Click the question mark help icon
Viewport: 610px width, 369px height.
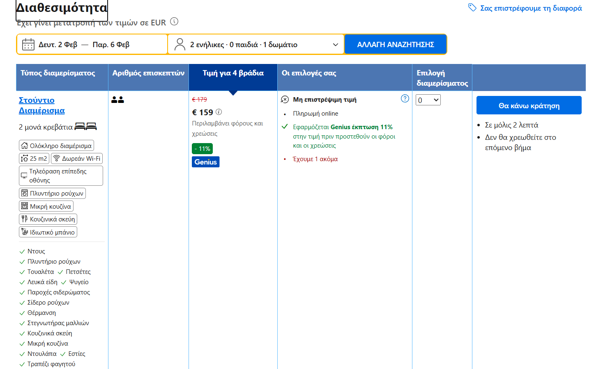coord(405,98)
